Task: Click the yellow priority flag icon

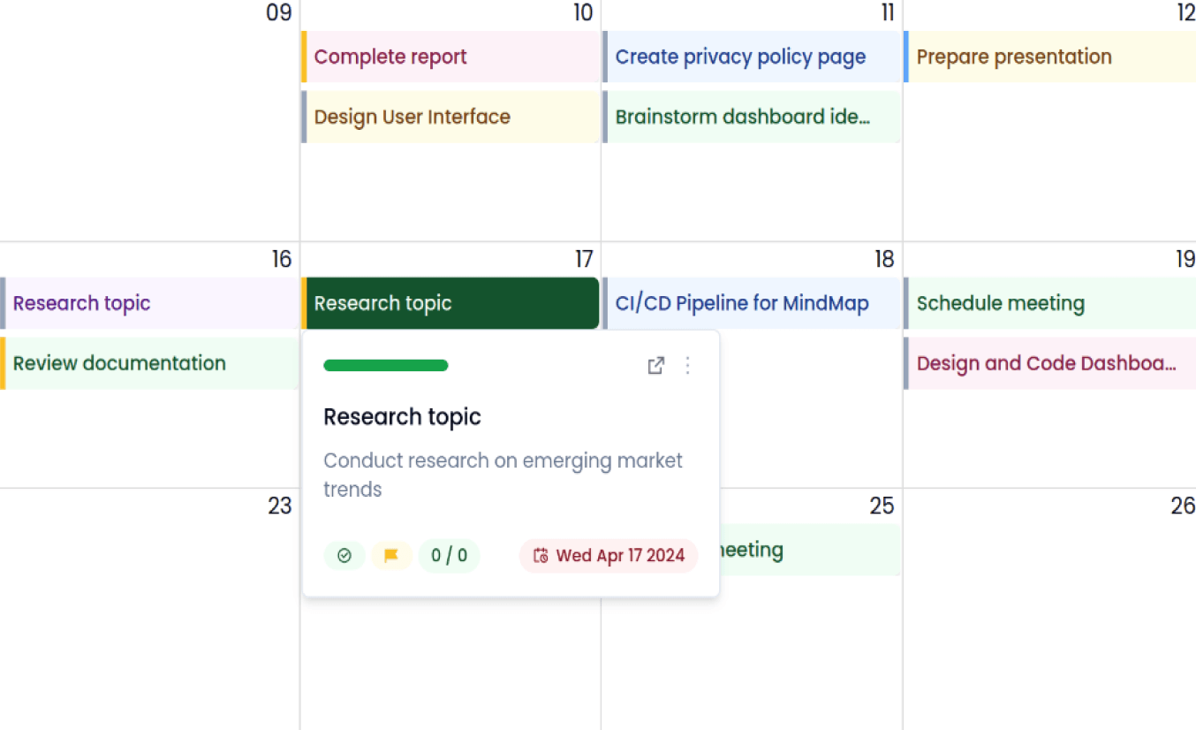Action: (x=391, y=555)
